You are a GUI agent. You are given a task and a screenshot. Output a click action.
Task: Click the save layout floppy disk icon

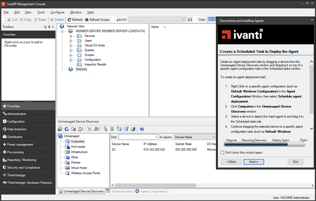[x=190, y=20]
